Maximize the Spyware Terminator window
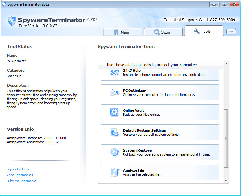Viewport: 241px width, 196px height. [224, 4]
